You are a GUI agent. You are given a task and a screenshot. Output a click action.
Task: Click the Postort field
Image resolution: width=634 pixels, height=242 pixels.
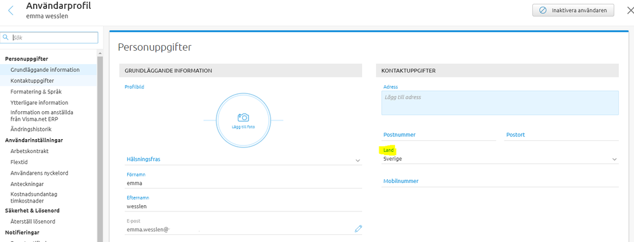click(x=562, y=135)
